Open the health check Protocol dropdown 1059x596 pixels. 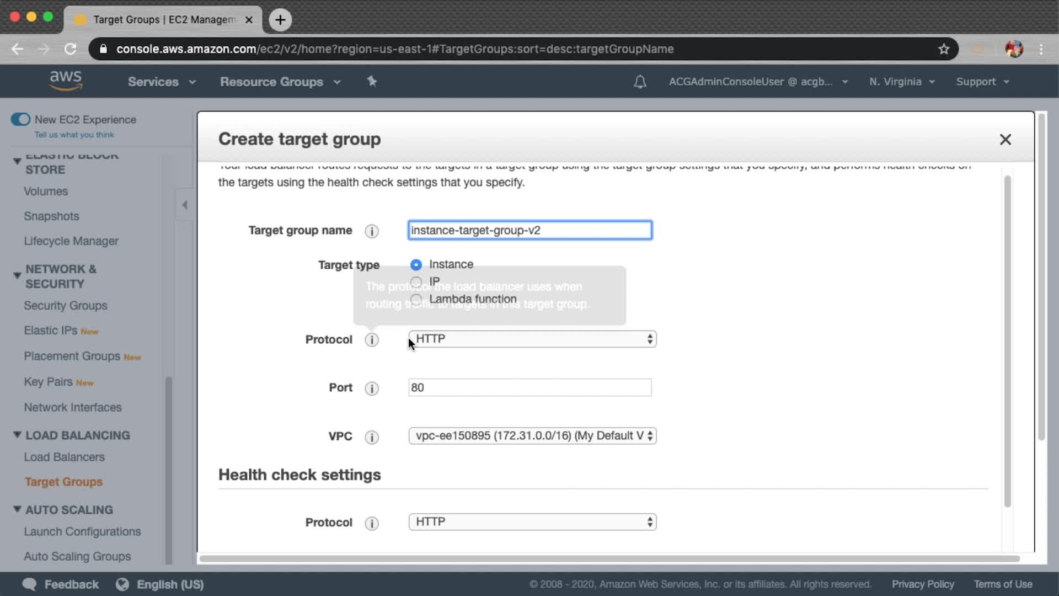532,521
